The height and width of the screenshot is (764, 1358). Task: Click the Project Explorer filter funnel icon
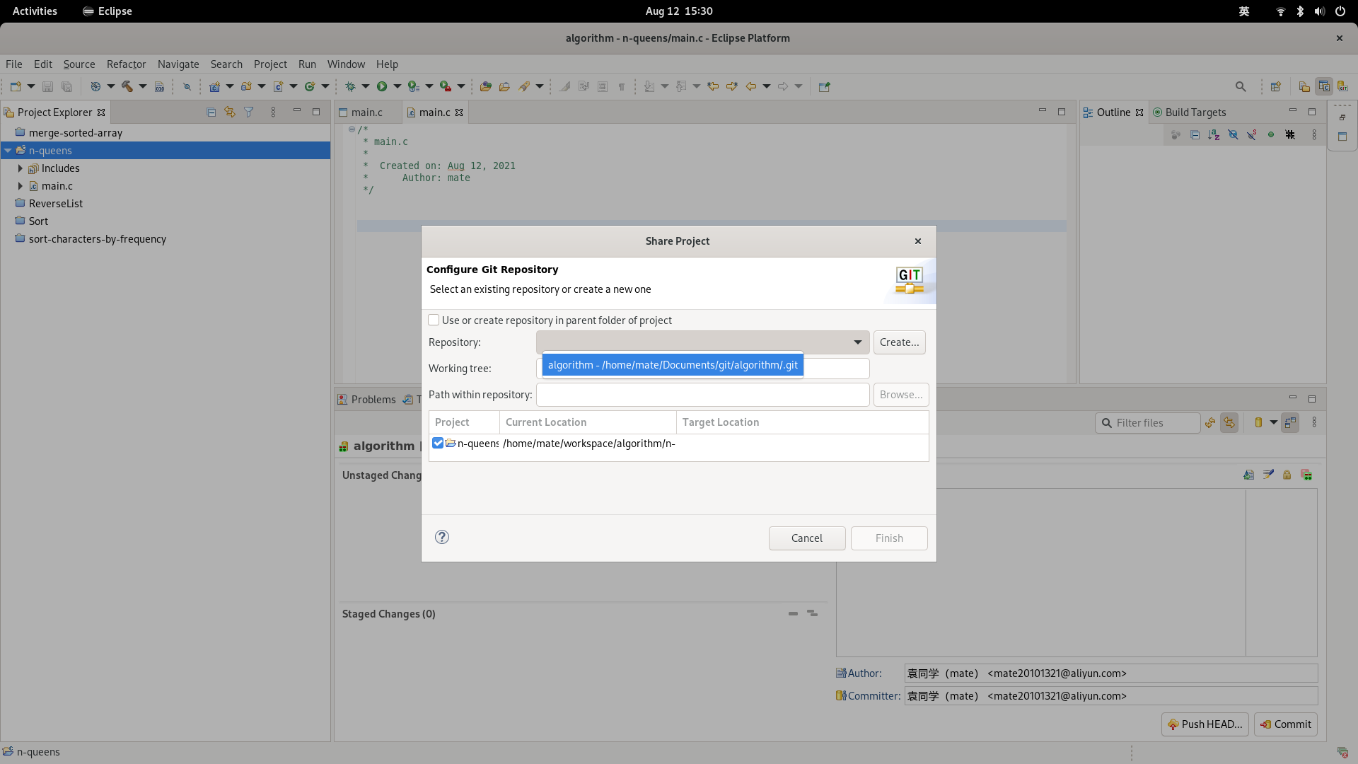(249, 112)
